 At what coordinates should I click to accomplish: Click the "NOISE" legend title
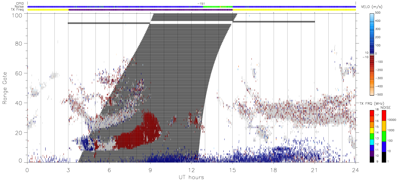click(x=386, y=107)
